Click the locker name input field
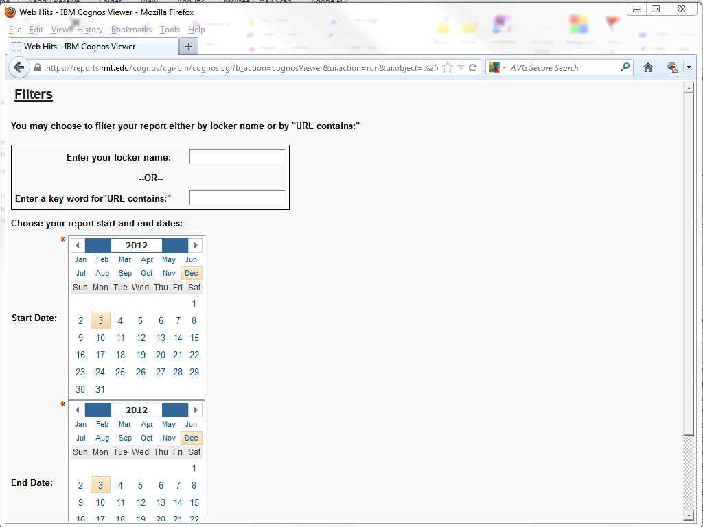The width and height of the screenshot is (703, 527). point(237,157)
